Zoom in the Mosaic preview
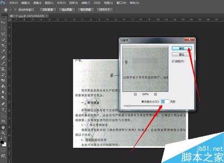This screenshot has width=224, height=163. 155,94
